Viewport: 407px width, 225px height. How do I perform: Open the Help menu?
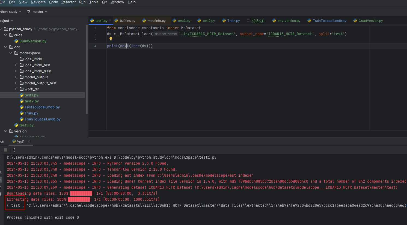(x=132, y=2)
